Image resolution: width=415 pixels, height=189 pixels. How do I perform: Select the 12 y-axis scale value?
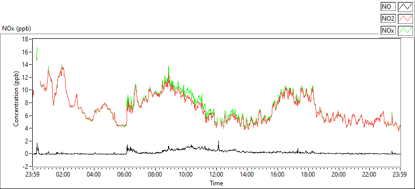click(x=25, y=78)
